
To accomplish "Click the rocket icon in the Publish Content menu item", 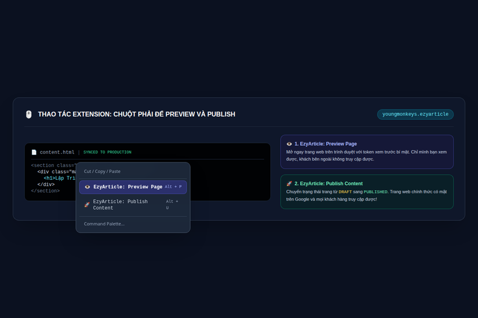I will 87,205.
